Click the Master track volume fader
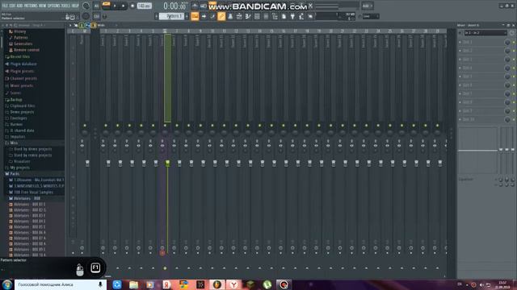This screenshot has height=290, width=517. [87, 163]
